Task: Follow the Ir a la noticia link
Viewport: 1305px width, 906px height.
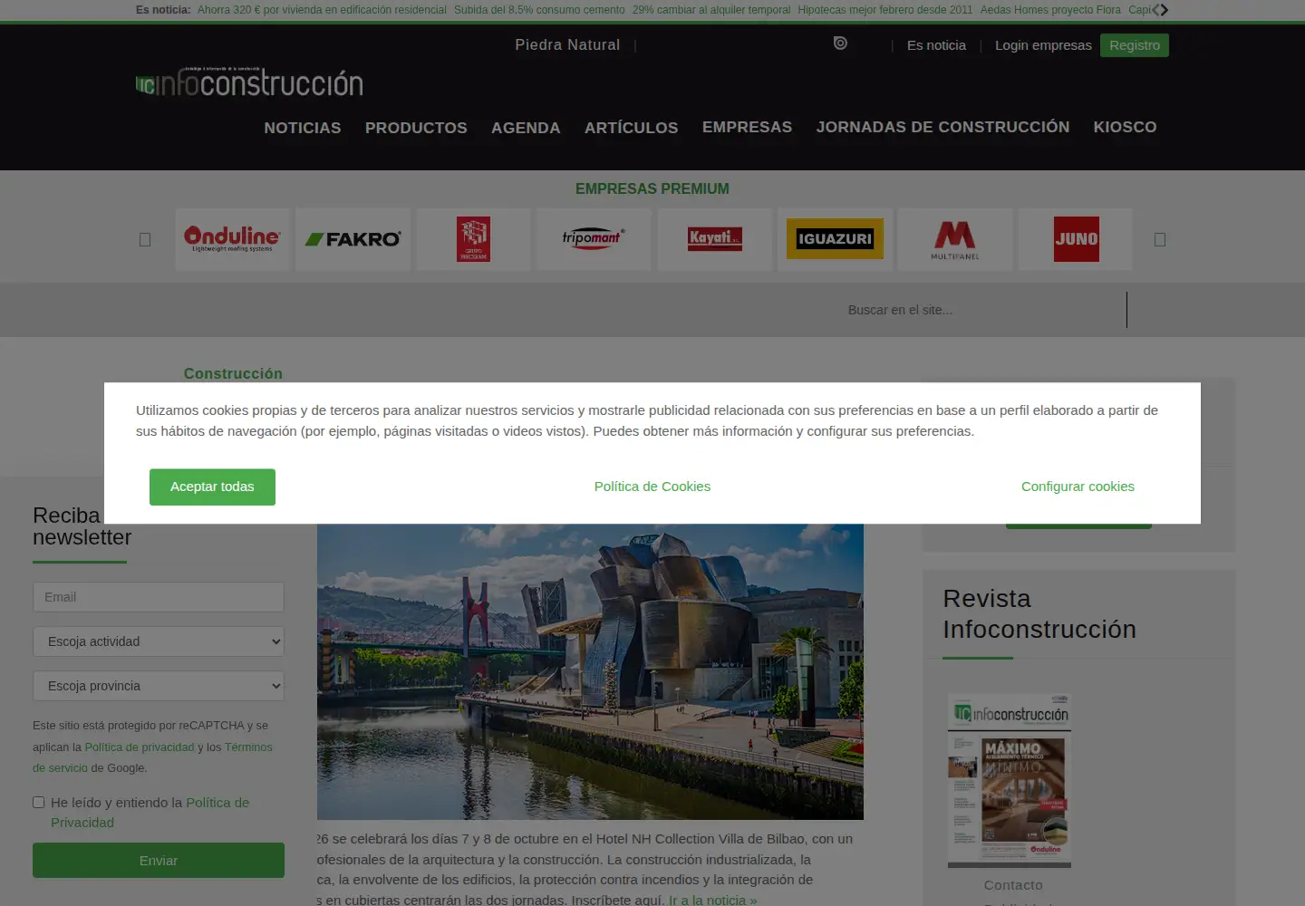Action: point(712,900)
